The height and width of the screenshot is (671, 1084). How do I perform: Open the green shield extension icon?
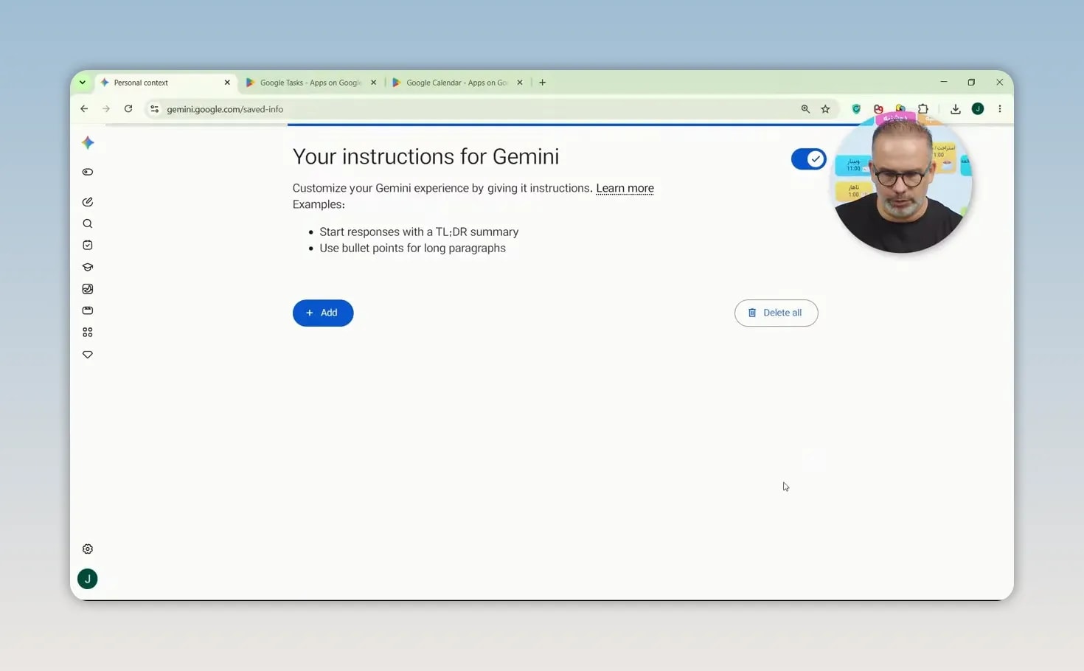[856, 109]
